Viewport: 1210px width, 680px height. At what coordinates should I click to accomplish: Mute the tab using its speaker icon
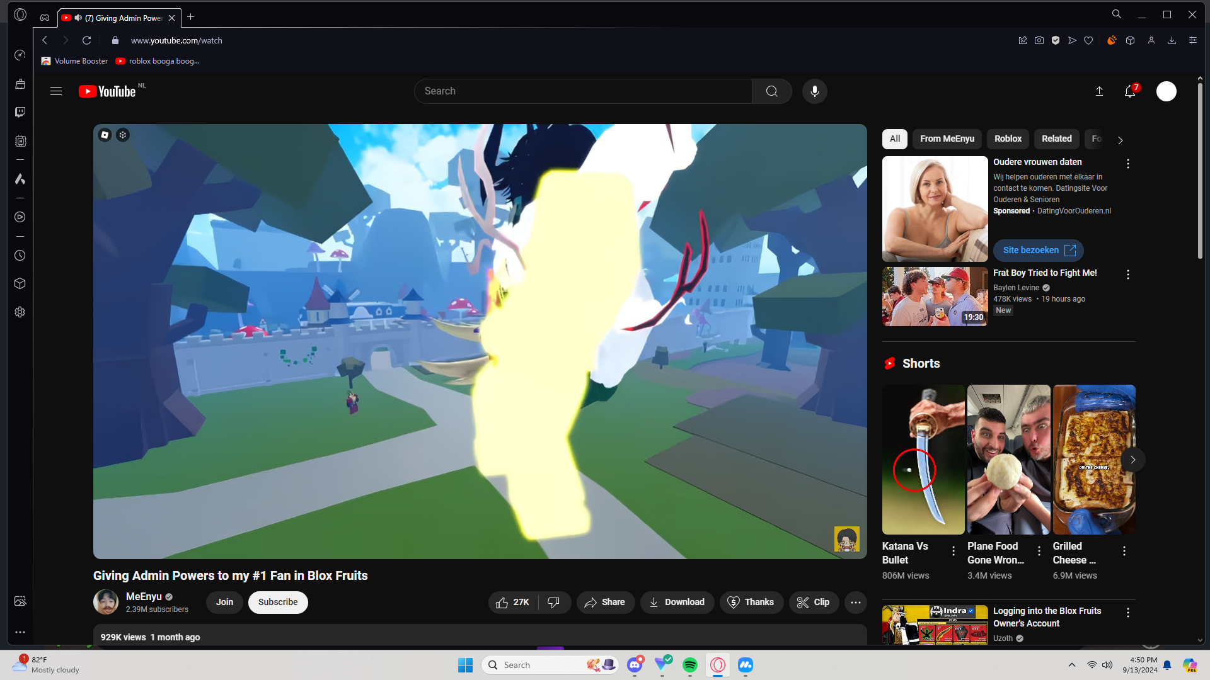pos(78,18)
